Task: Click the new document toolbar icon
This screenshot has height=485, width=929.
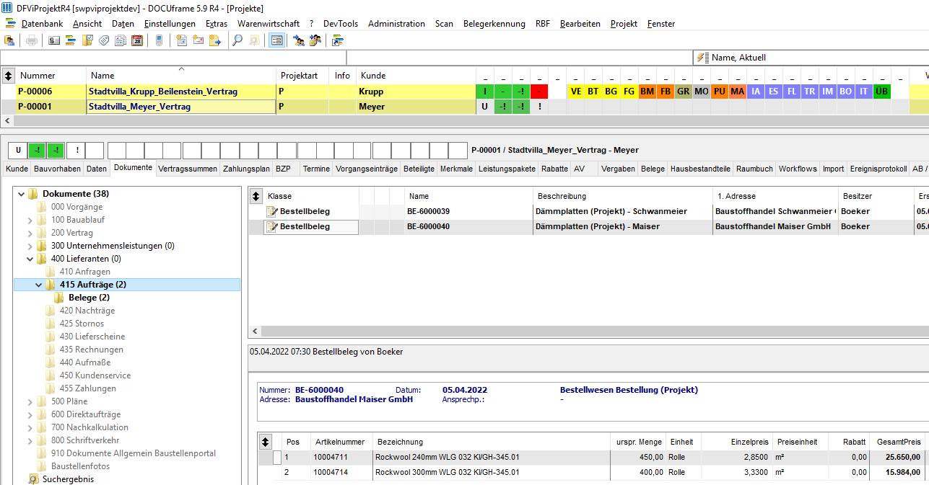Action: (x=181, y=40)
